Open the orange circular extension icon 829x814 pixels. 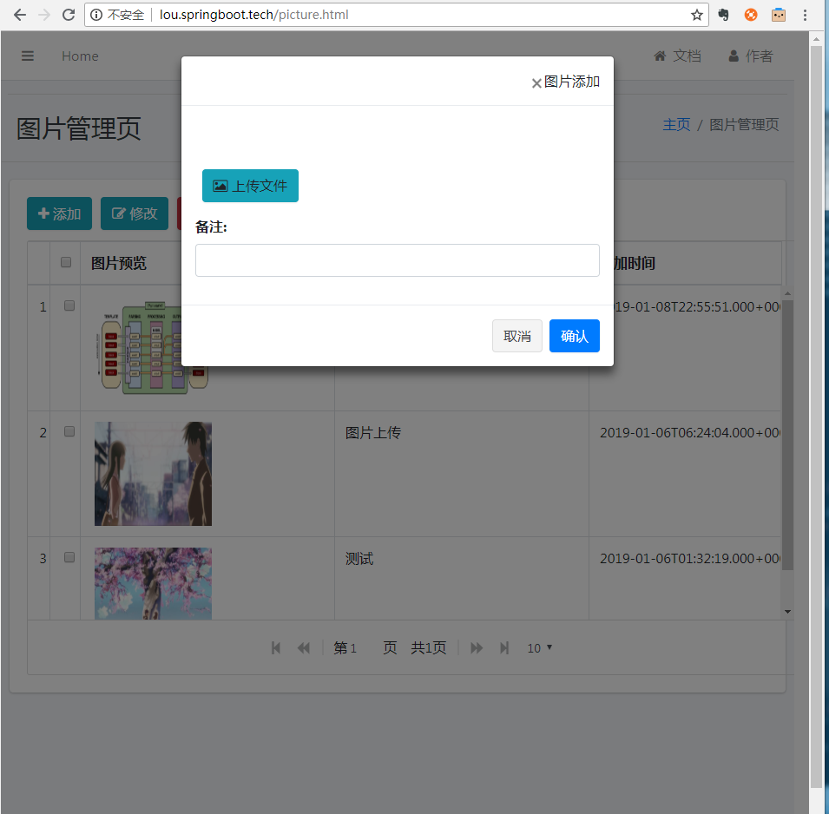click(x=751, y=15)
